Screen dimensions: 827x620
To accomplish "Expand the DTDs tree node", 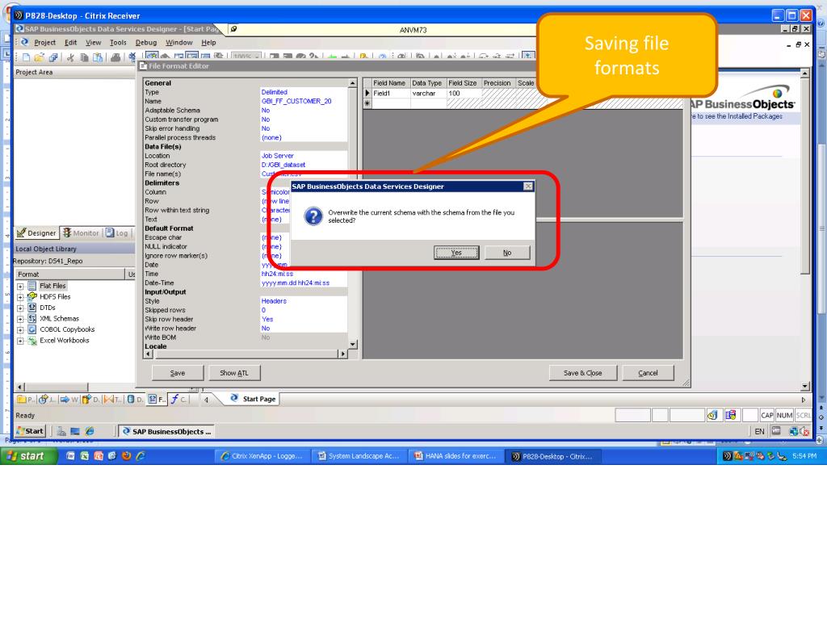I will [x=20, y=308].
